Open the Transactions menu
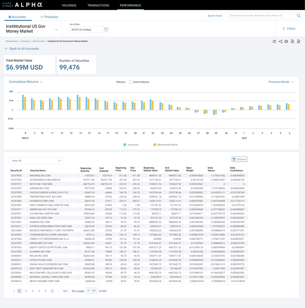Screen dimensions: 305x308 pyautogui.click(x=98, y=6)
